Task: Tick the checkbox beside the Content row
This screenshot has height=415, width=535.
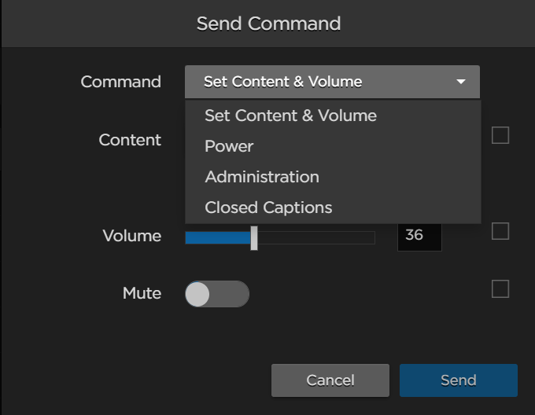Action: 500,136
